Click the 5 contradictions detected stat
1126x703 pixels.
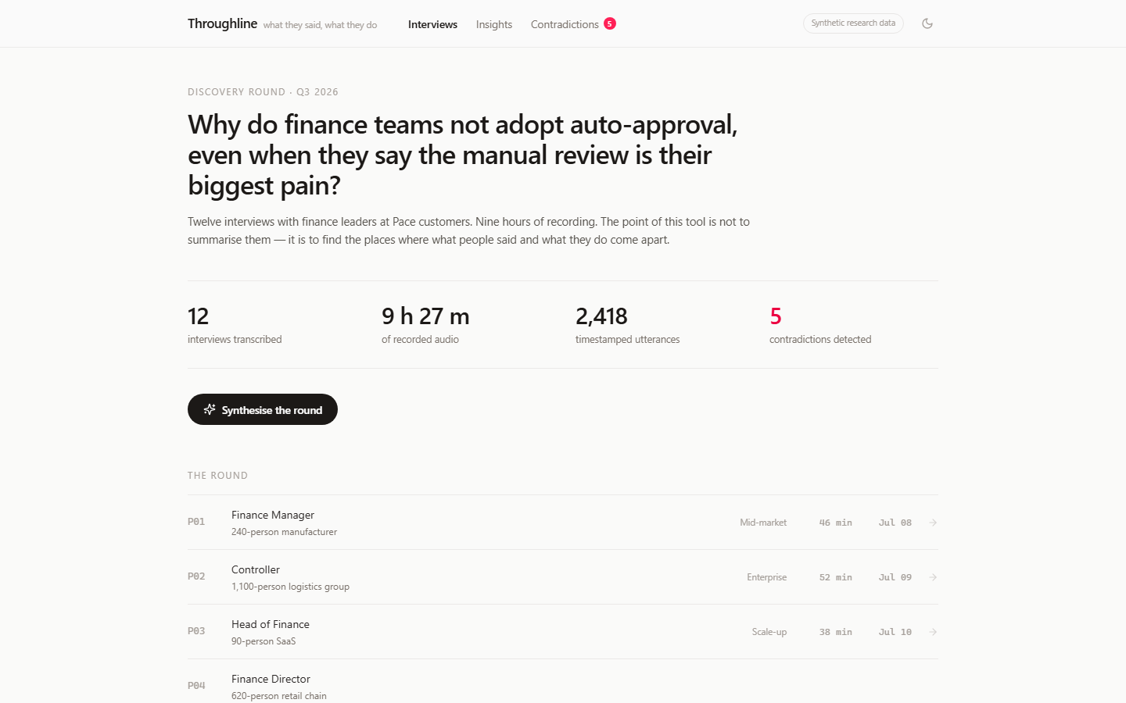point(820,325)
